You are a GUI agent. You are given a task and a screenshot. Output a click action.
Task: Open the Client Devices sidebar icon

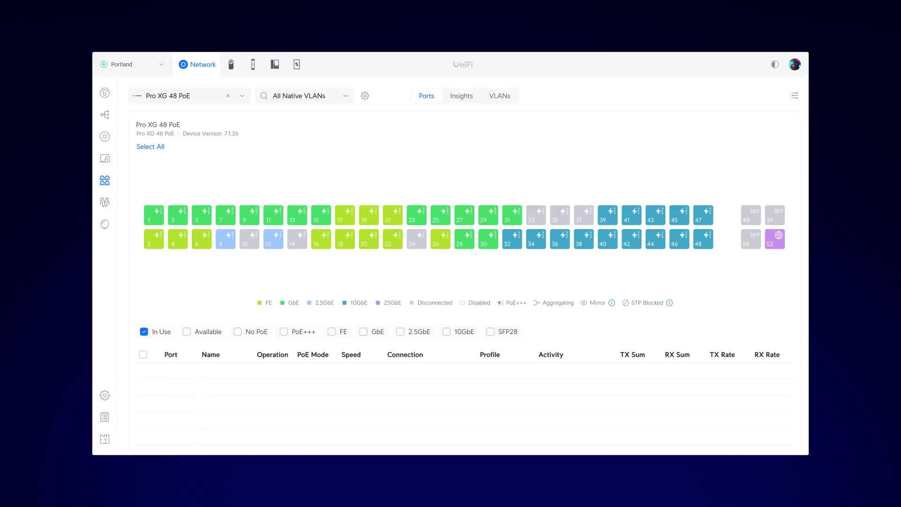[x=105, y=159]
